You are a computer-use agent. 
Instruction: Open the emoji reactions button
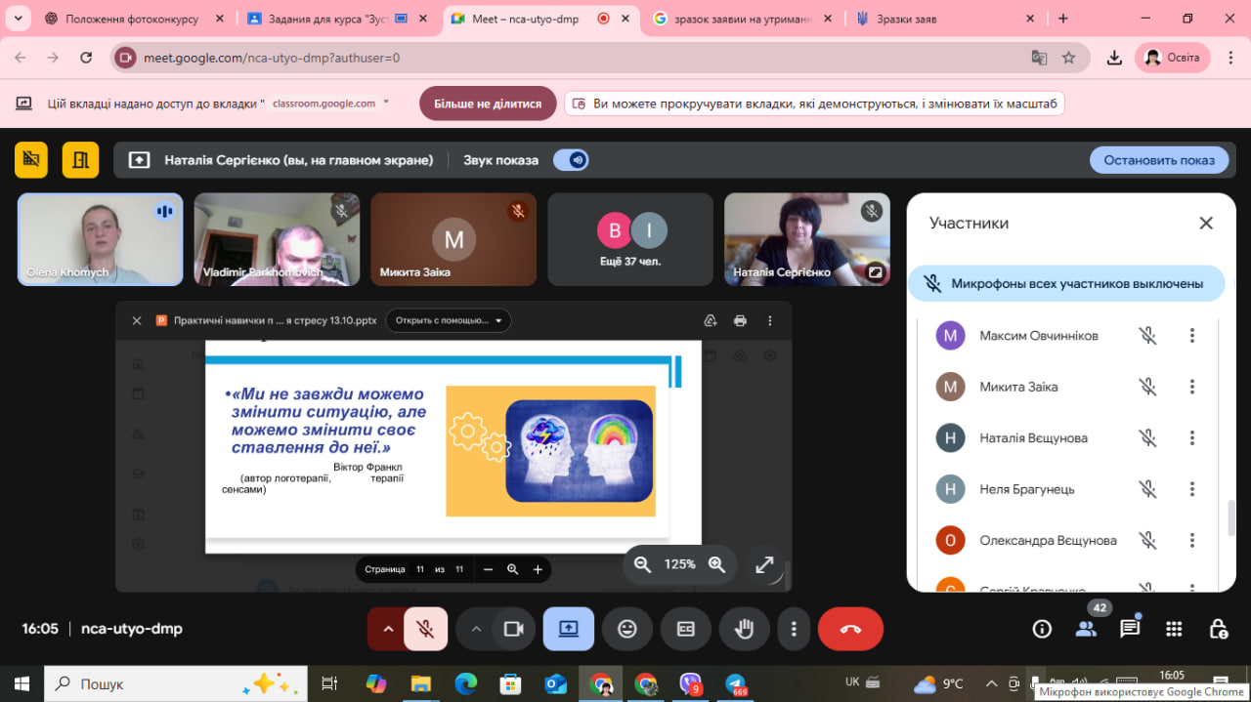tap(627, 629)
